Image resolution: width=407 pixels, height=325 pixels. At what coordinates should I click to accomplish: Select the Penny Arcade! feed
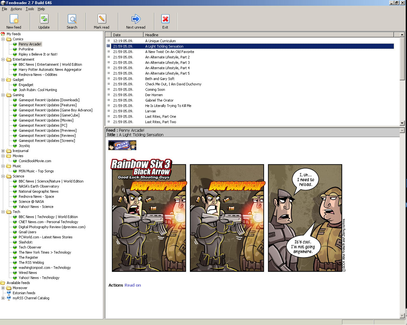point(30,44)
